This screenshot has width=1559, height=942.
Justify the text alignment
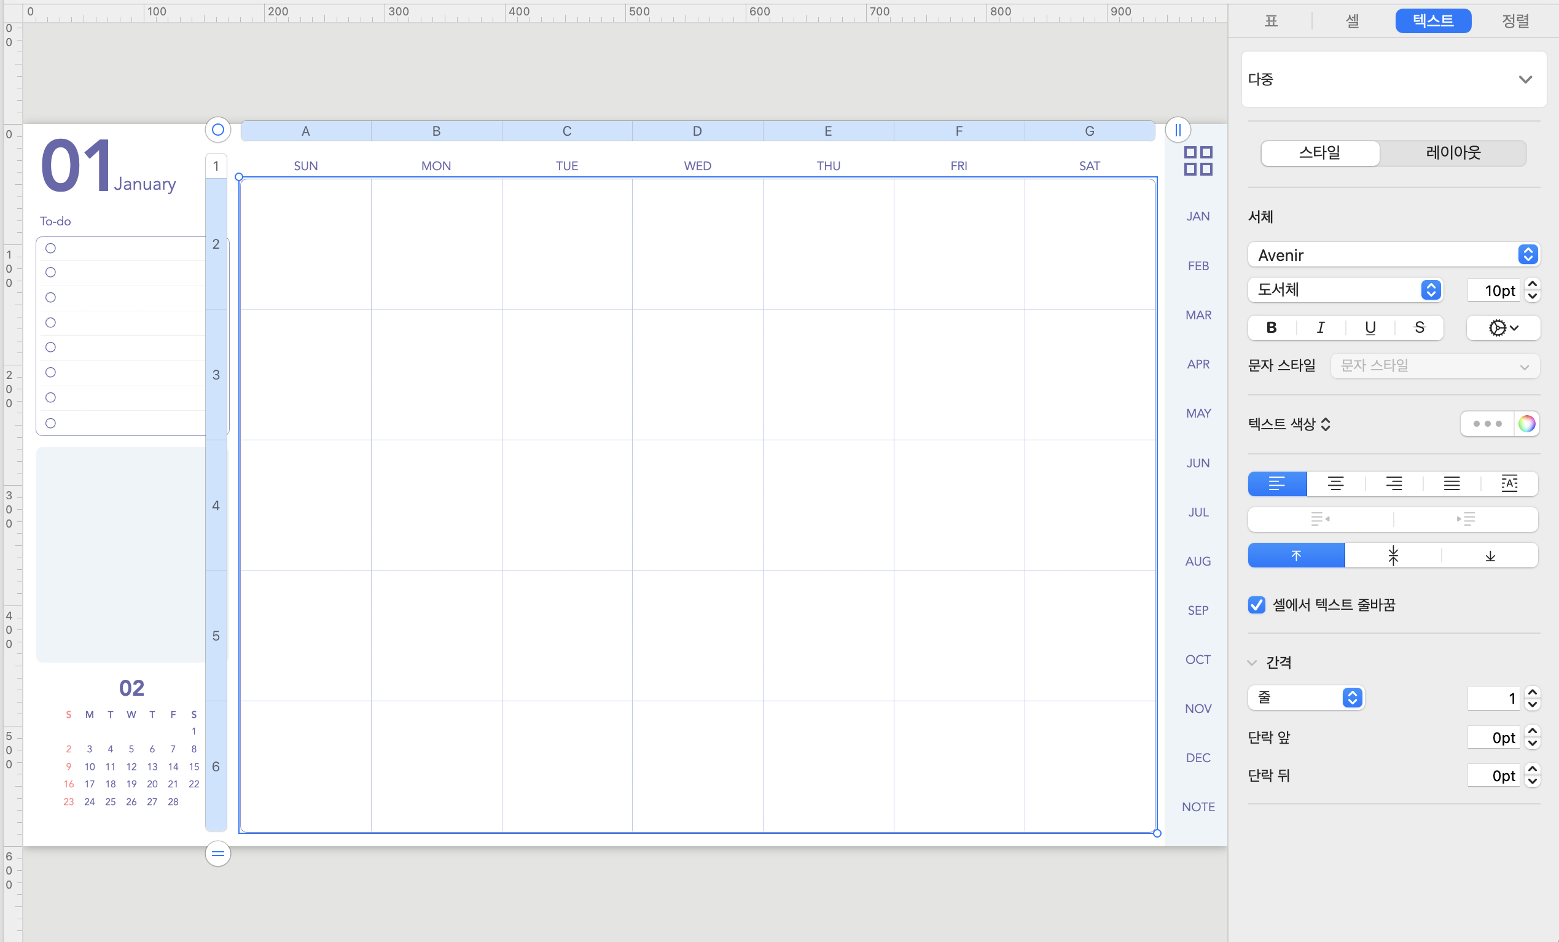1452,484
